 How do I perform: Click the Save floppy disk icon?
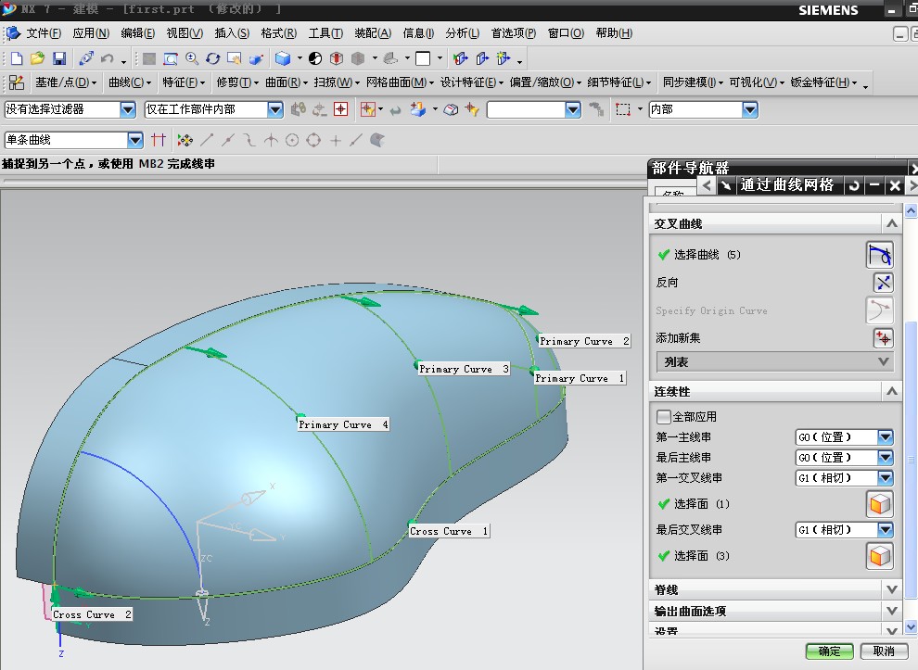click(x=58, y=58)
